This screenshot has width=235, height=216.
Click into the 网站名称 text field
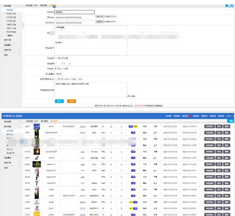coord(75,12)
